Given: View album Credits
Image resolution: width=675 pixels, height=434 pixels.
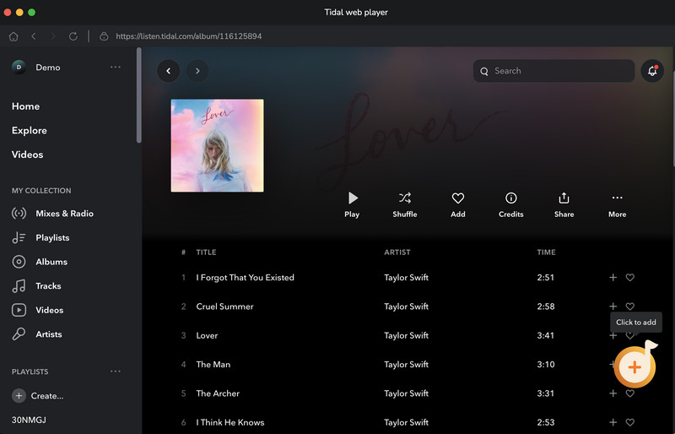Looking at the screenshot, I should coord(511,204).
